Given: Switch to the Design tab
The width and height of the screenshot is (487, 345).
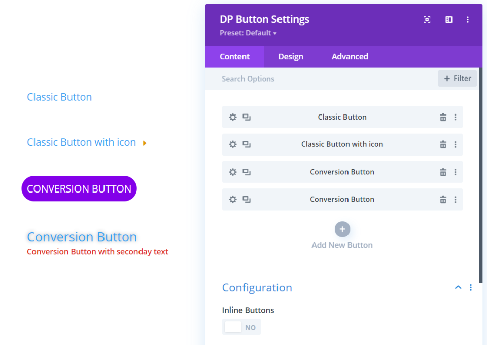Looking at the screenshot, I should [291, 57].
